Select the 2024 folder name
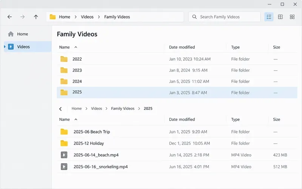The height and width of the screenshot is (189, 302). [x=77, y=81]
